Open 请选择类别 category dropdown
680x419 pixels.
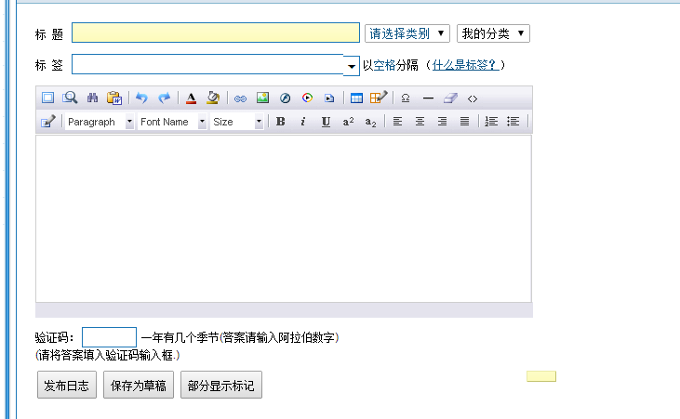pos(407,33)
